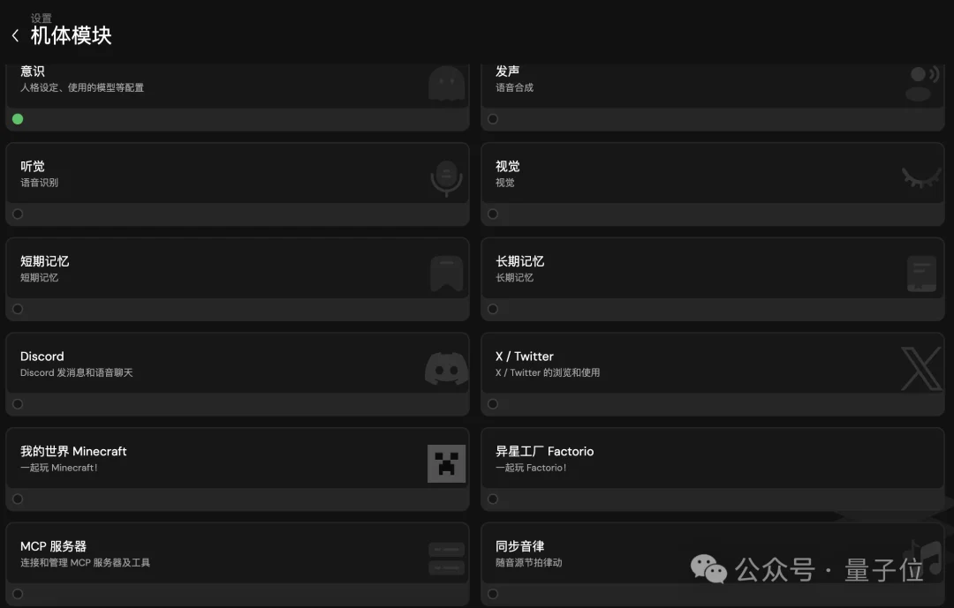Click the Discord logo icon
This screenshot has height=608, width=954.
point(445,368)
